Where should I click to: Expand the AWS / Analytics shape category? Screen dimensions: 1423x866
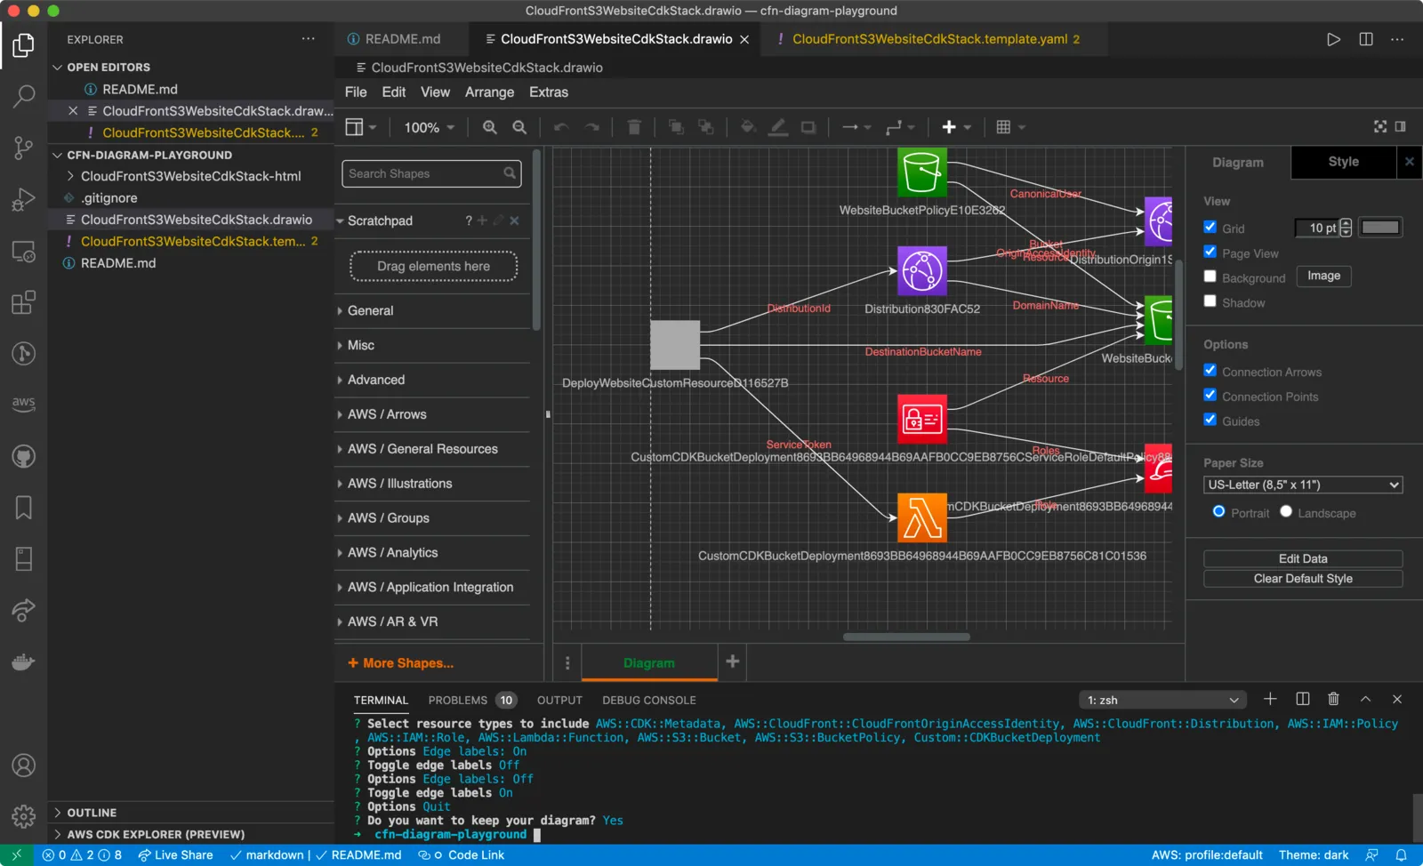click(x=432, y=552)
